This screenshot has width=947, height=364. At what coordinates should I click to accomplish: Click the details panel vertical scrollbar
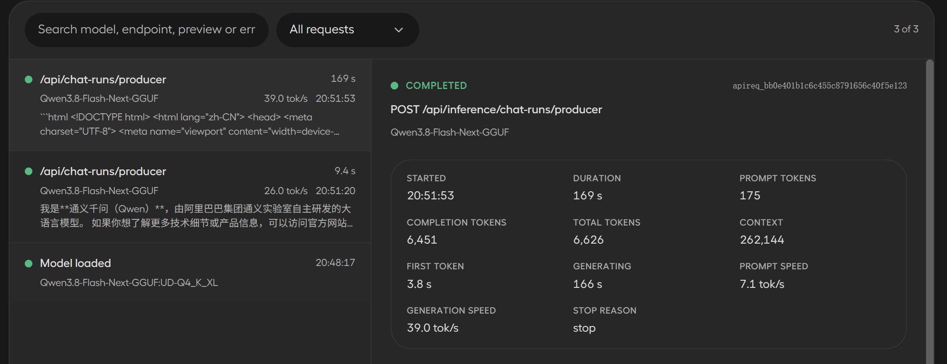click(930, 212)
